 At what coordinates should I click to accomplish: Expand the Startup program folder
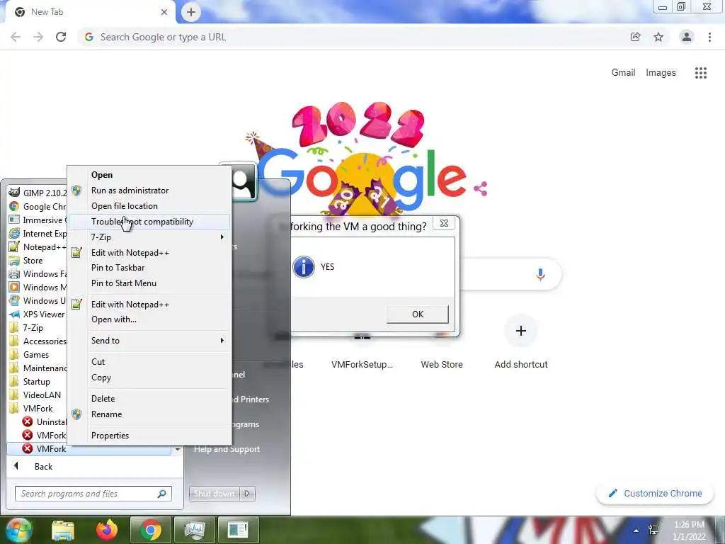tap(38, 382)
